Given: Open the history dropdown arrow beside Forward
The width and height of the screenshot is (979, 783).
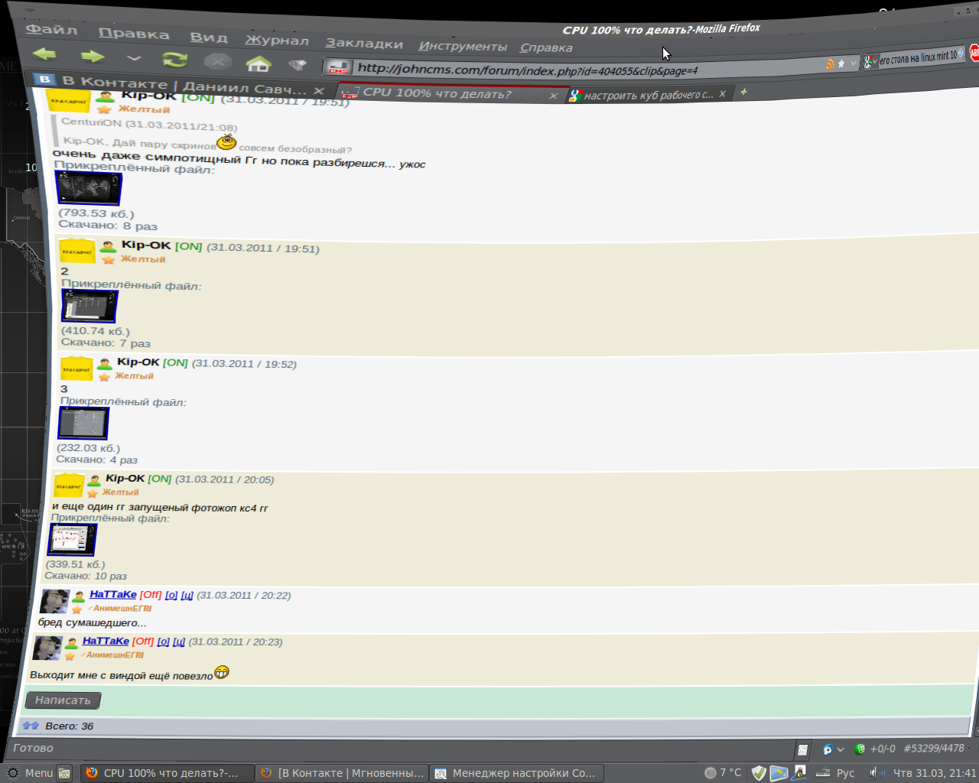Looking at the screenshot, I should 134,58.
